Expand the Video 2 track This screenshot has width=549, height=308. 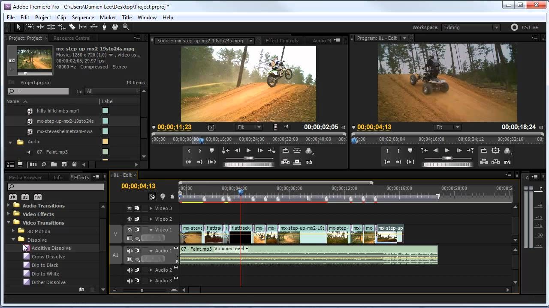(151, 219)
